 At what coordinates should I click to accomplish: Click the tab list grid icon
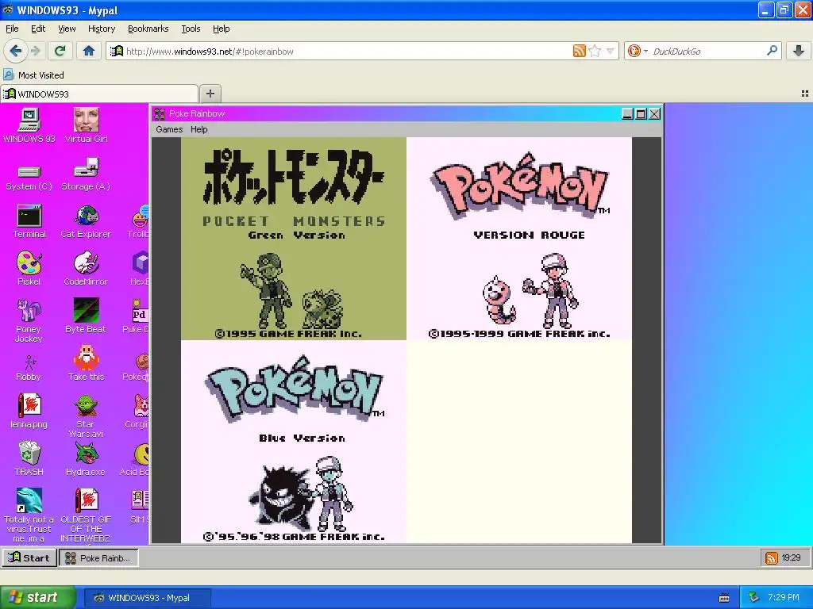pos(805,94)
